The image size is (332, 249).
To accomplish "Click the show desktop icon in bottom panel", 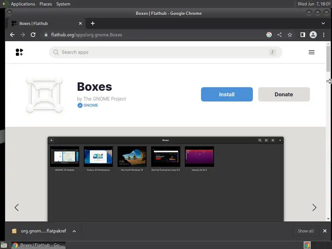I will (4, 245).
